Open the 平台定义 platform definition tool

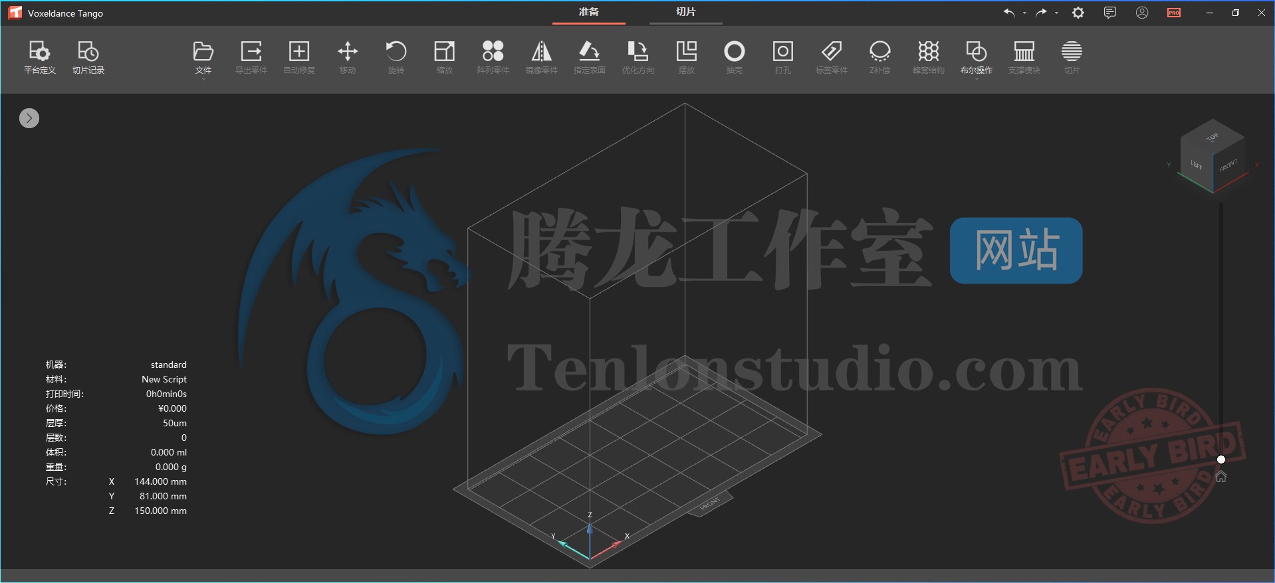[39, 57]
